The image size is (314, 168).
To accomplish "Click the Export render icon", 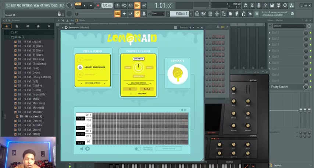I will click(278, 6).
